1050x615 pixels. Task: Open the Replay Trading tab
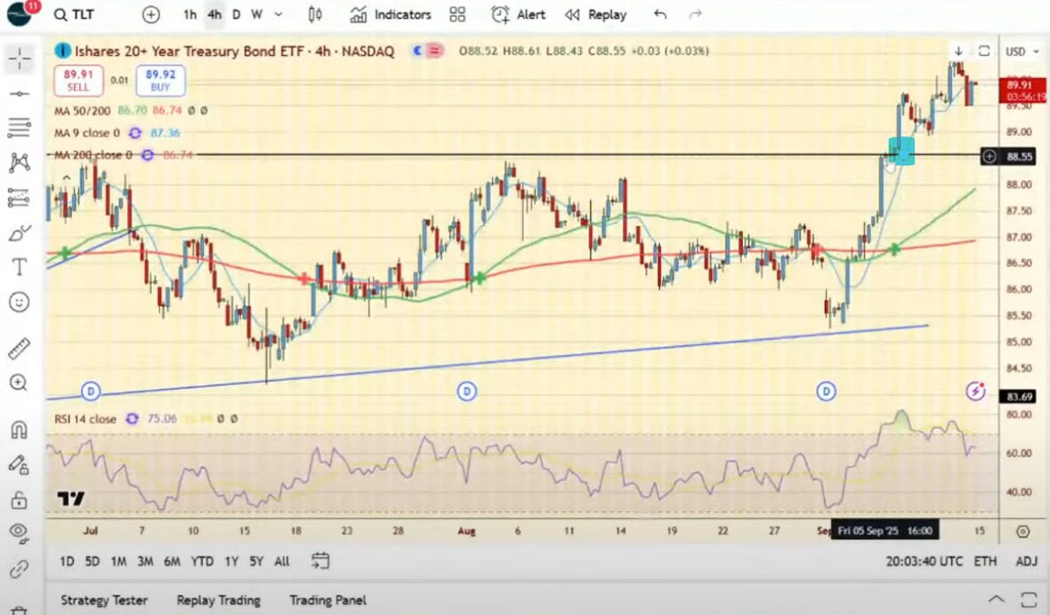click(218, 600)
